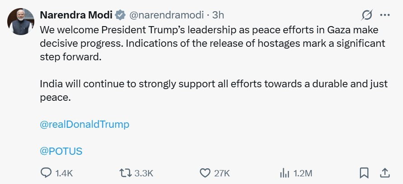Screen dimensions: 403x184
Task: Repost the tweet using the retweet icon
Action: (x=125, y=173)
